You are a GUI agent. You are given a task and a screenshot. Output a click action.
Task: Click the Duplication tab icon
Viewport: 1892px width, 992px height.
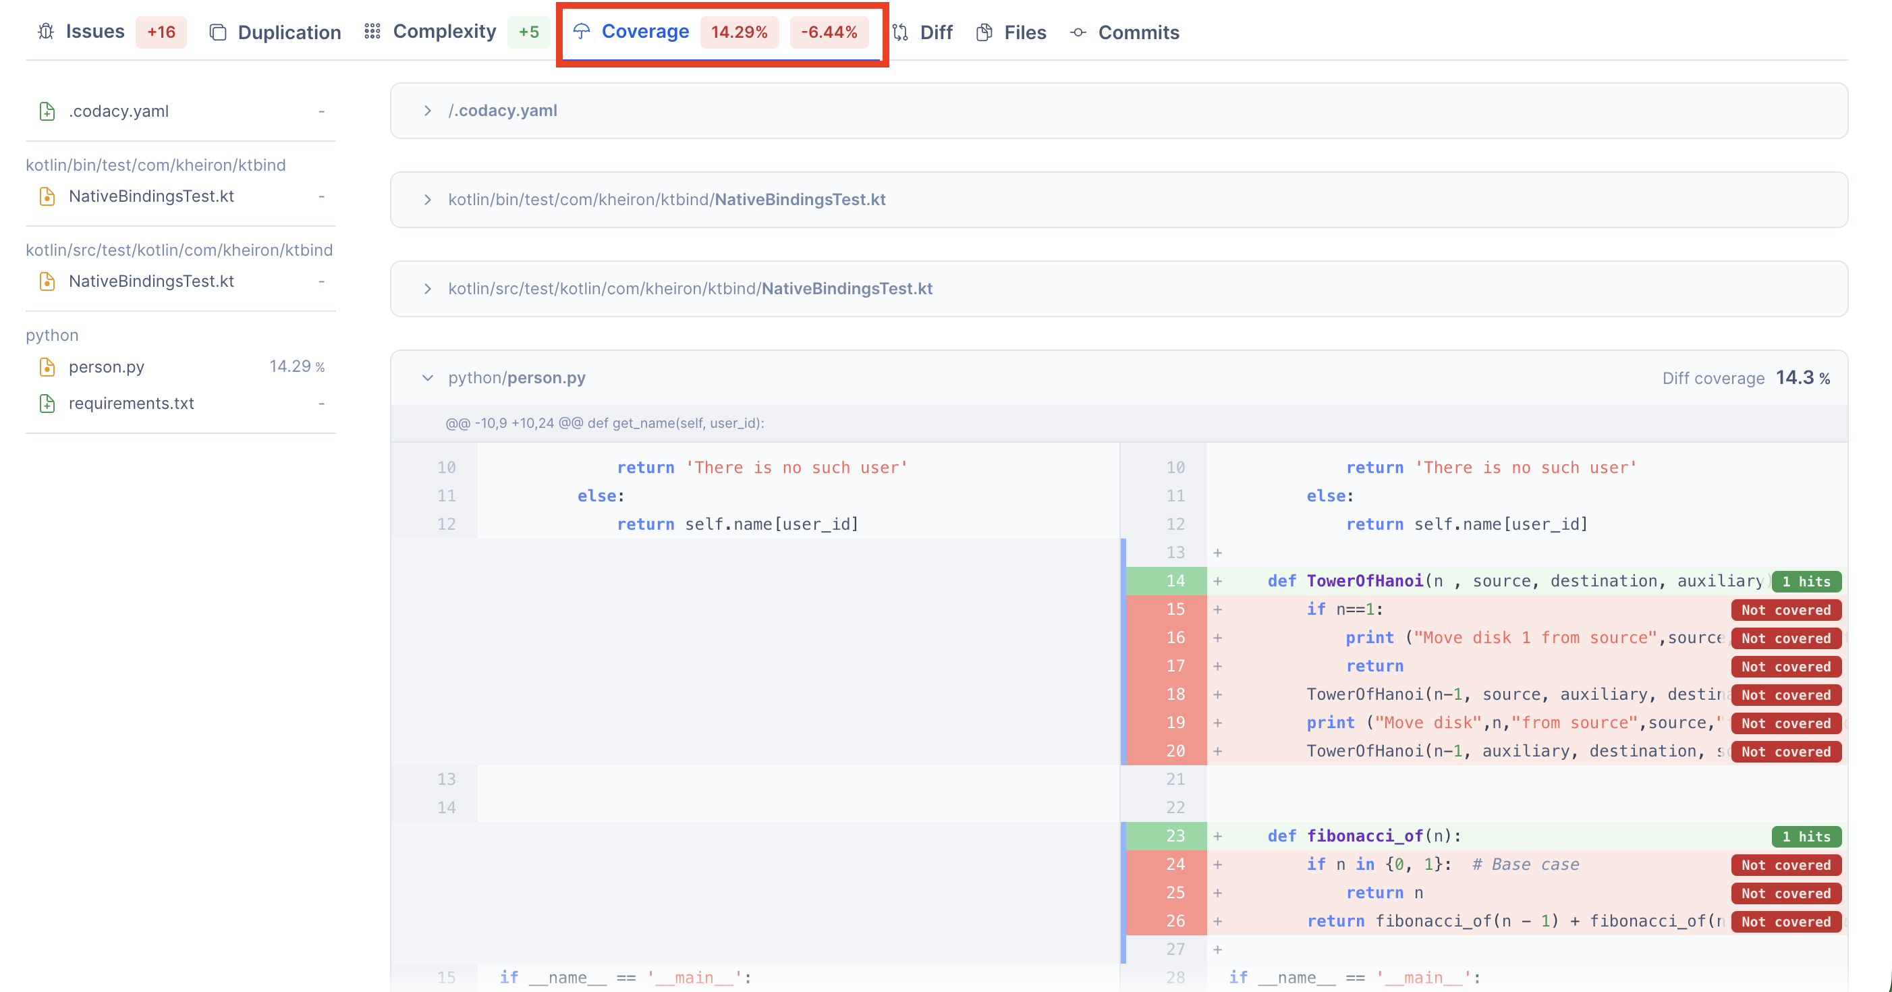pos(217,32)
